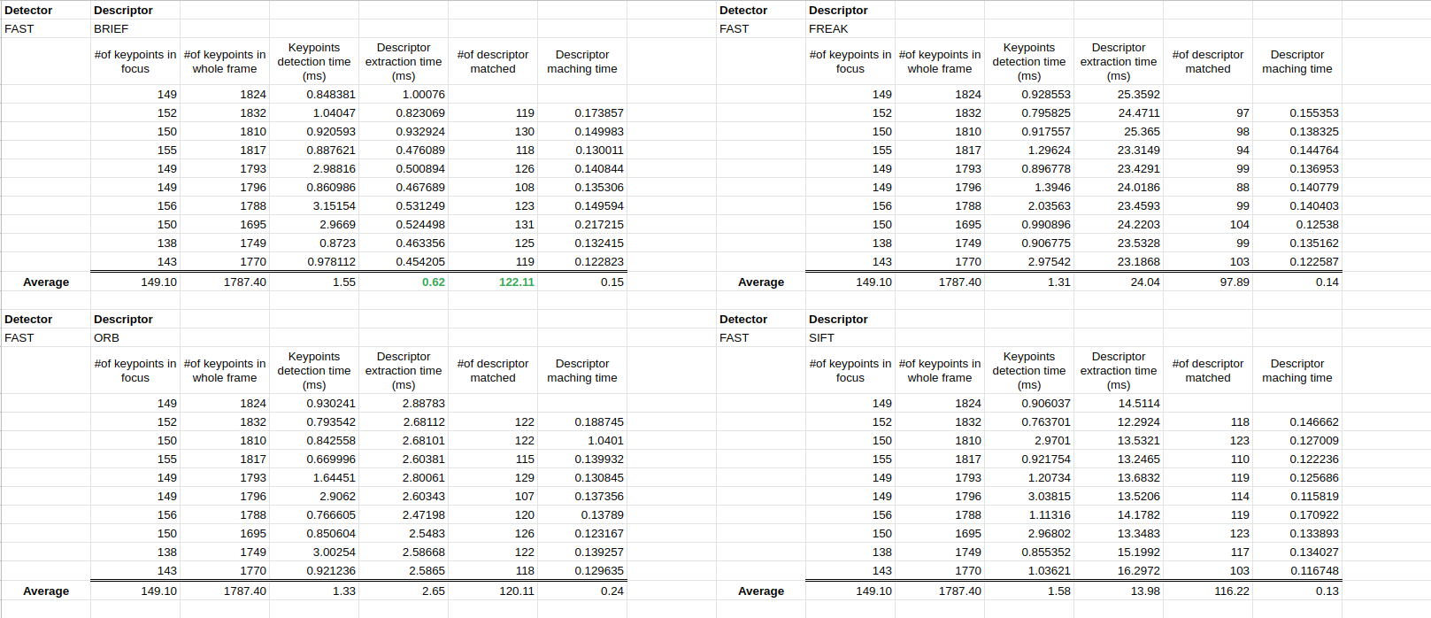Click the BRIEF average 1.55 cell
The height and width of the screenshot is (618, 1431).
pos(314,282)
